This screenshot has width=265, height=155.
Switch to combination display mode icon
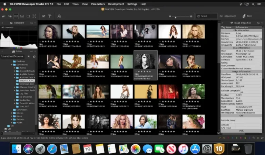(x=22, y=16)
